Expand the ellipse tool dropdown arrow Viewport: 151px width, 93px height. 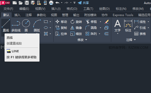click(x=50, y=28)
